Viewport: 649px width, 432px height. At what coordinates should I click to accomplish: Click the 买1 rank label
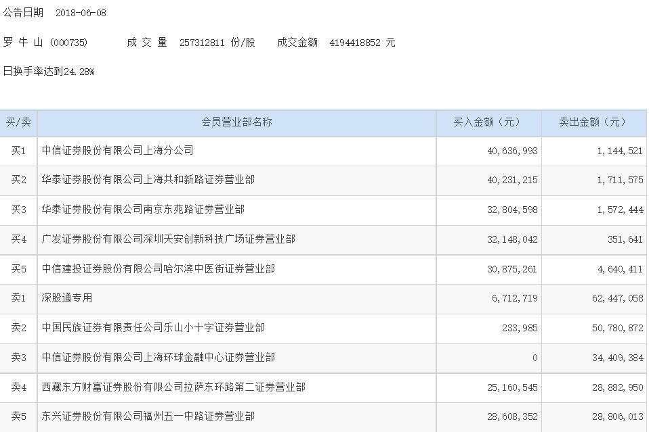pos(18,151)
